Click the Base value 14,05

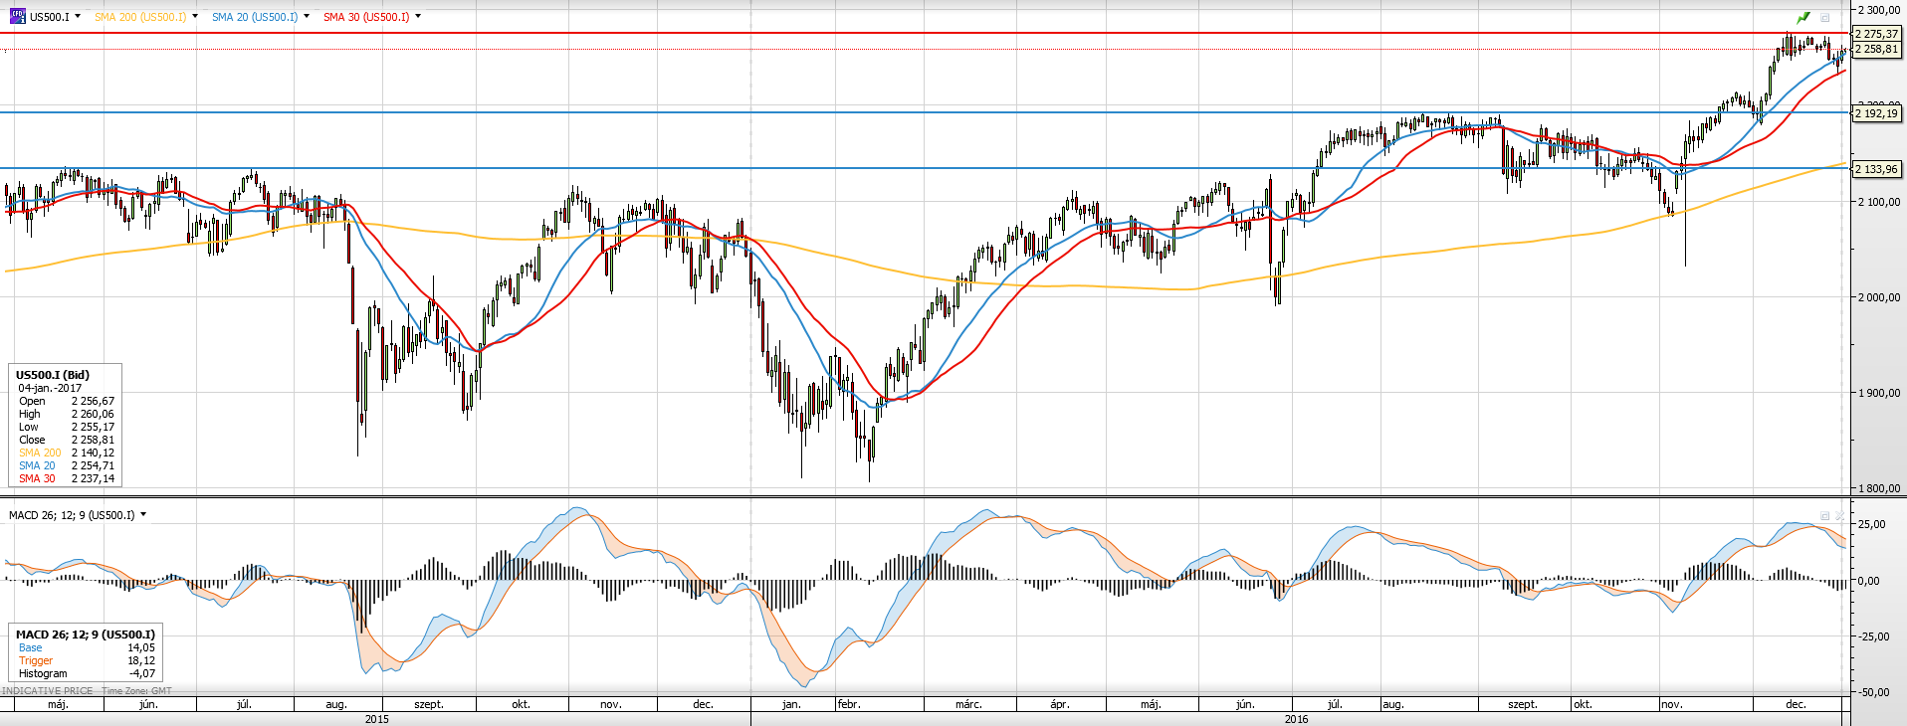140,647
